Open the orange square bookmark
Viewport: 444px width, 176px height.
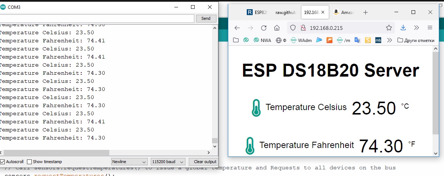pyautogui.click(x=329, y=40)
